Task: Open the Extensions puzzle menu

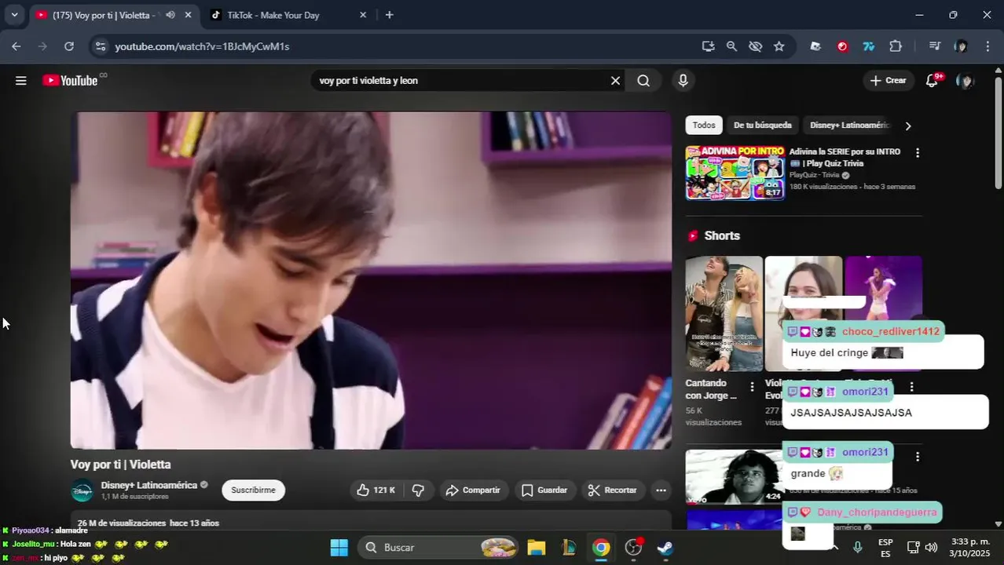Action: pos(896,46)
